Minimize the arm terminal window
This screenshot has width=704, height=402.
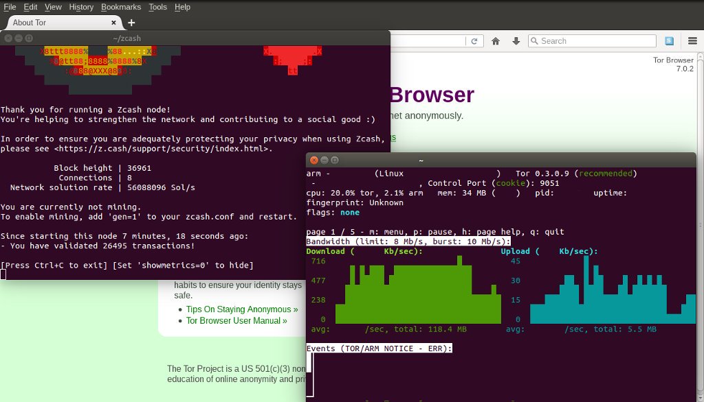324,160
